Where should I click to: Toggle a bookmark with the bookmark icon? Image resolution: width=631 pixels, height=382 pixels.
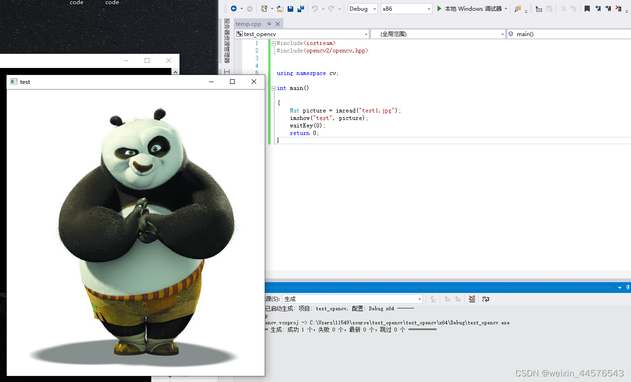click(587, 8)
